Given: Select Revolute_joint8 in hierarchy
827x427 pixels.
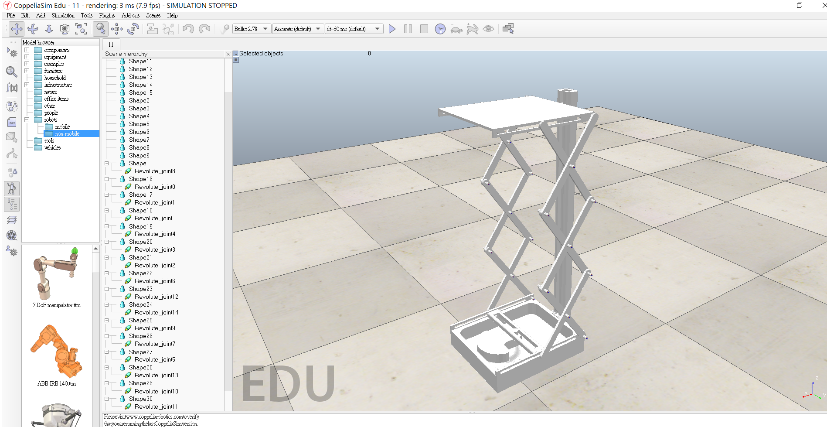Looking at the screenshot, I should tap(155, 171).
